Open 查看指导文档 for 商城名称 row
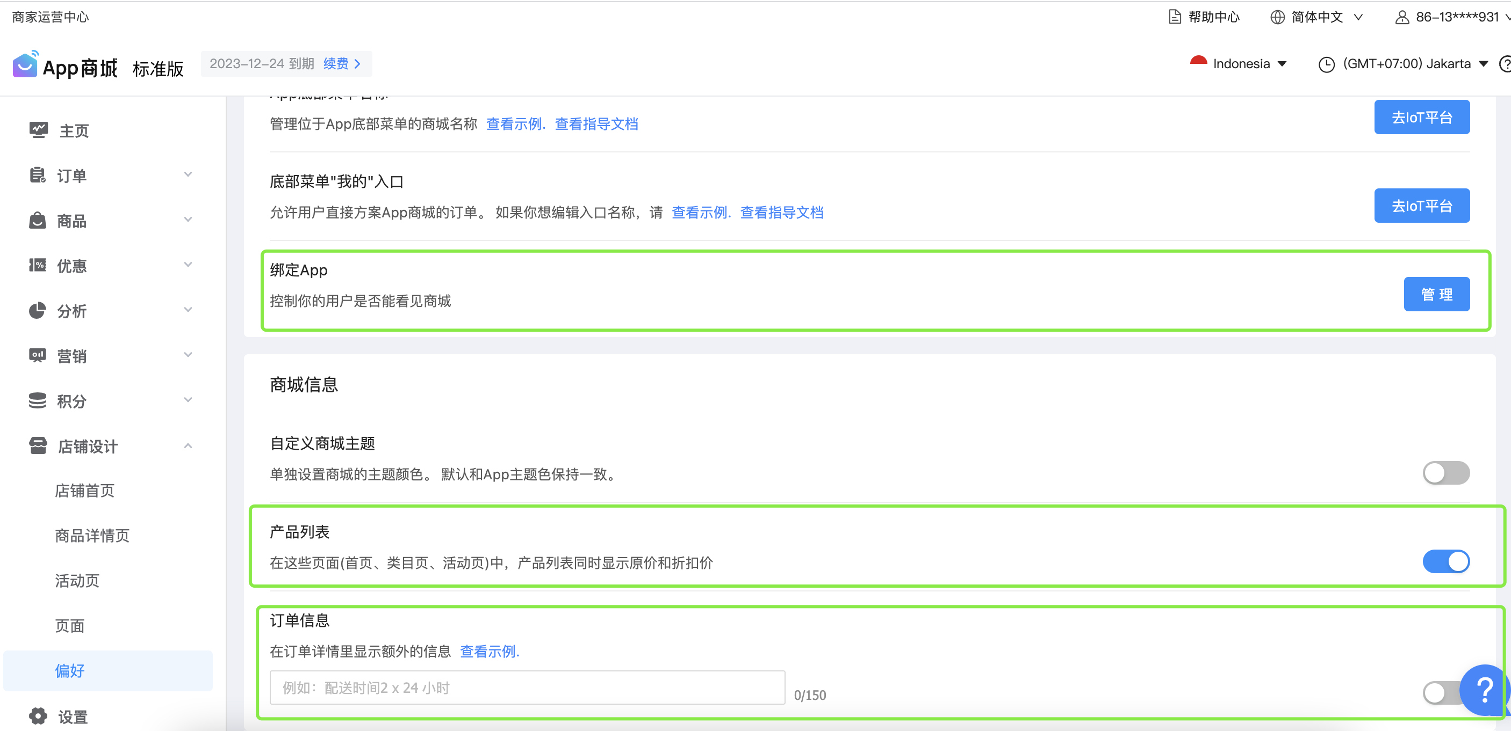Viewport: 1511px width, 731px height. [596, 123]
